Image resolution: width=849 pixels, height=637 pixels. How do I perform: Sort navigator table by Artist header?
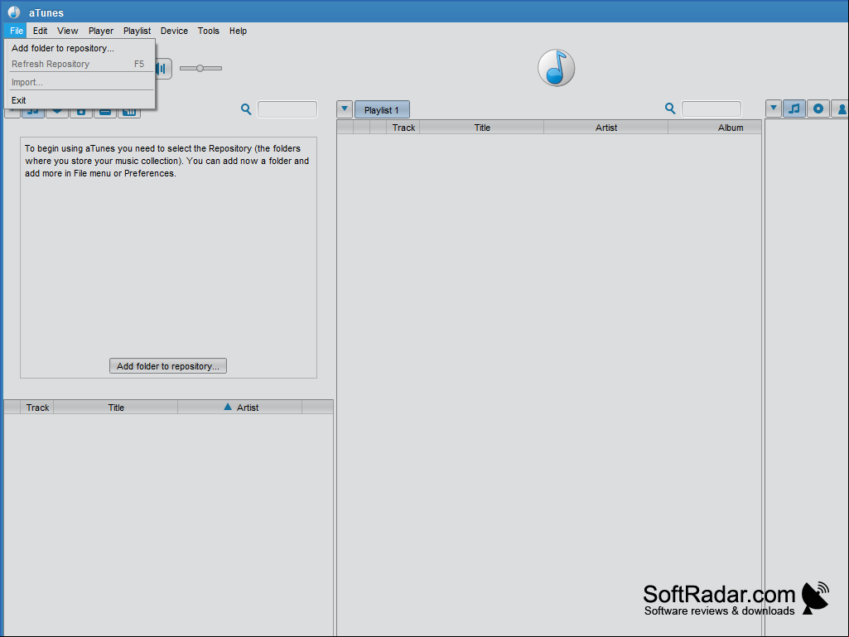240,408
